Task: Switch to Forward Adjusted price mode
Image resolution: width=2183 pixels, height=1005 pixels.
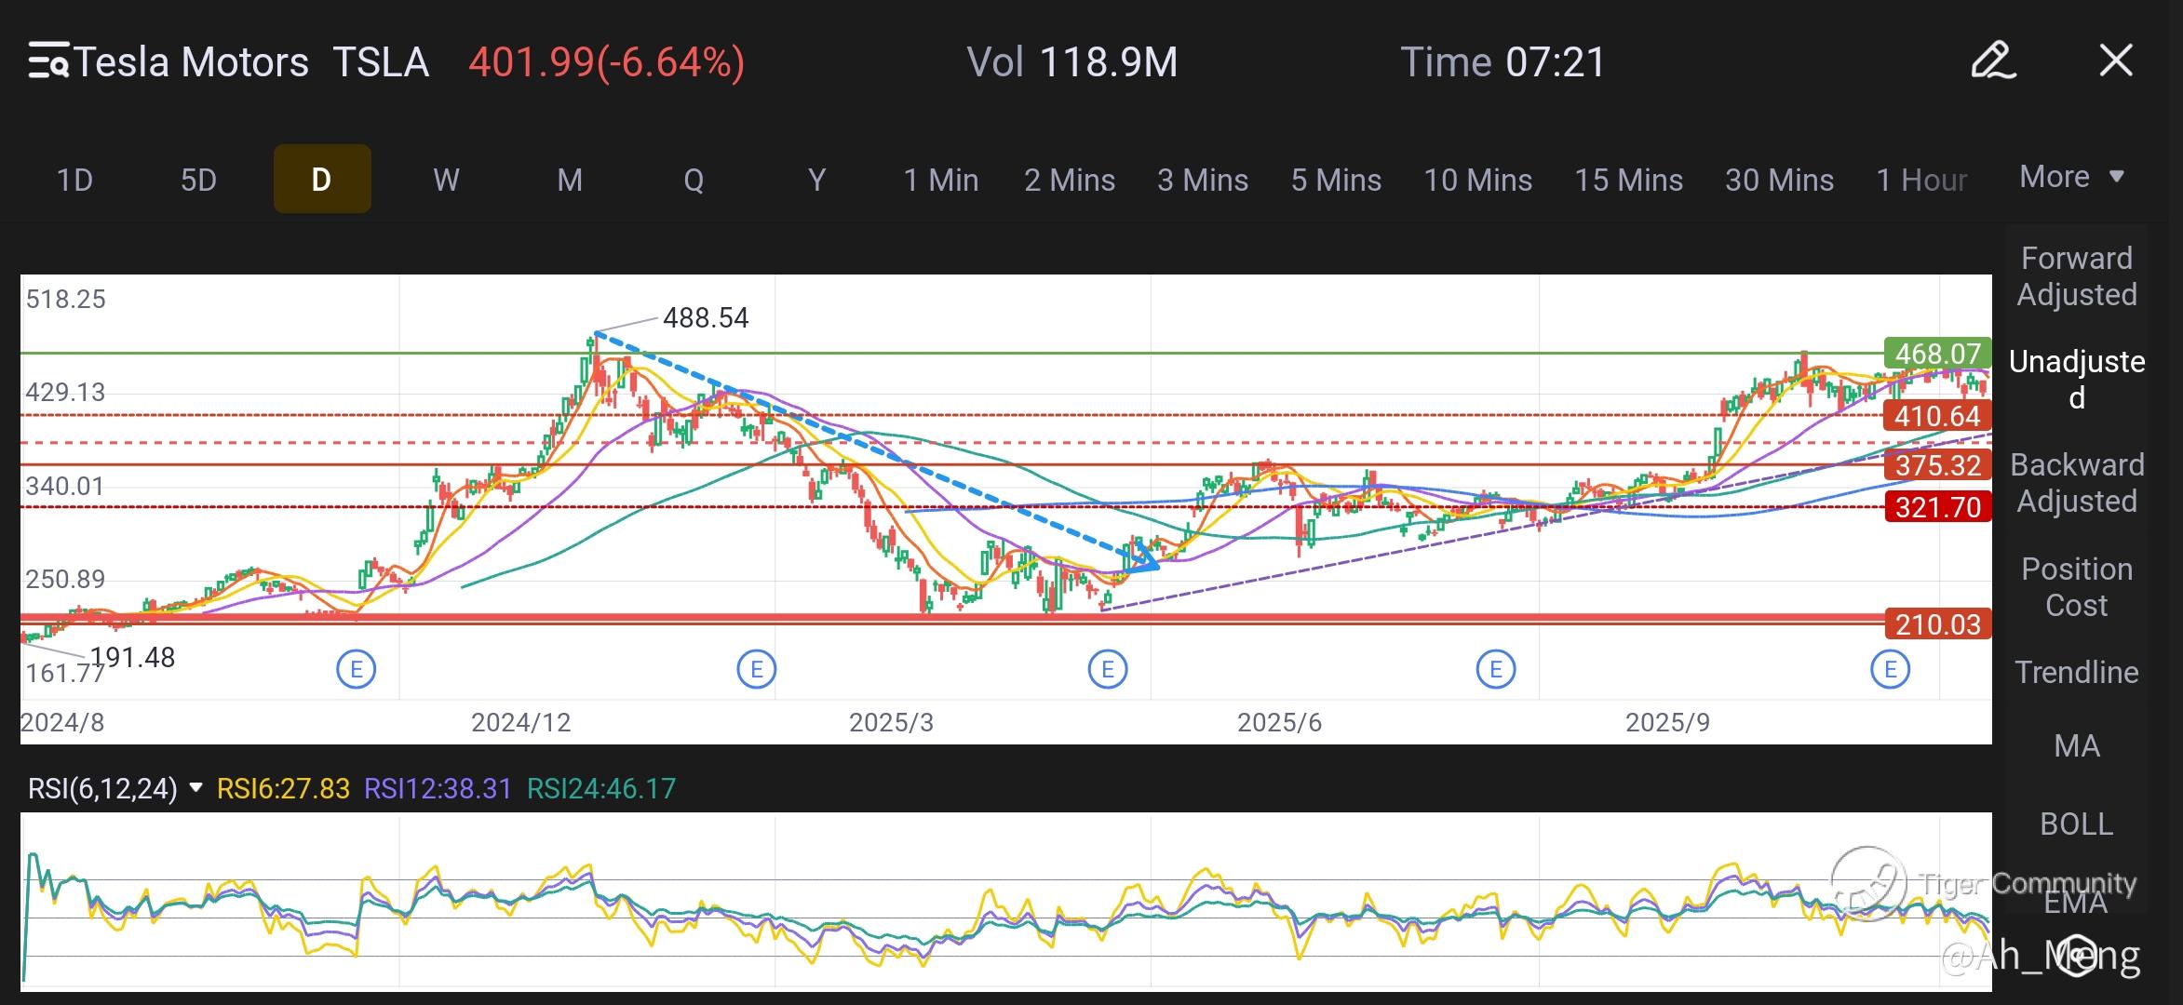Action: (2076, 276)
